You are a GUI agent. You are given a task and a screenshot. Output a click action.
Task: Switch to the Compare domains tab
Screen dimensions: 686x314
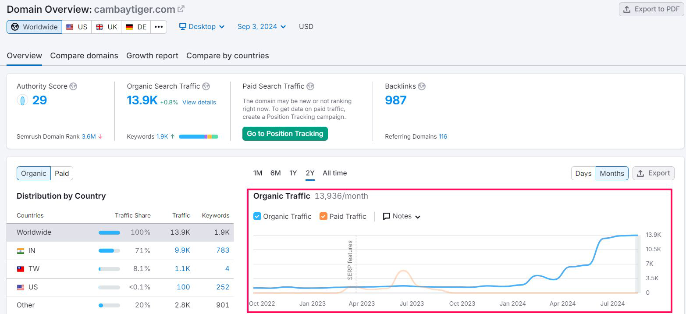84,56
